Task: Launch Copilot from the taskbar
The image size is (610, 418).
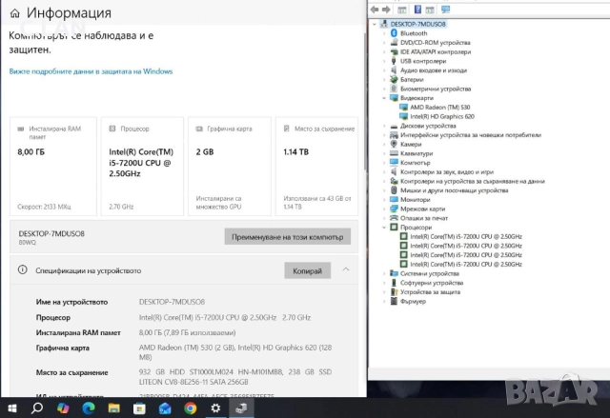Action: click(x=63, y=408)
